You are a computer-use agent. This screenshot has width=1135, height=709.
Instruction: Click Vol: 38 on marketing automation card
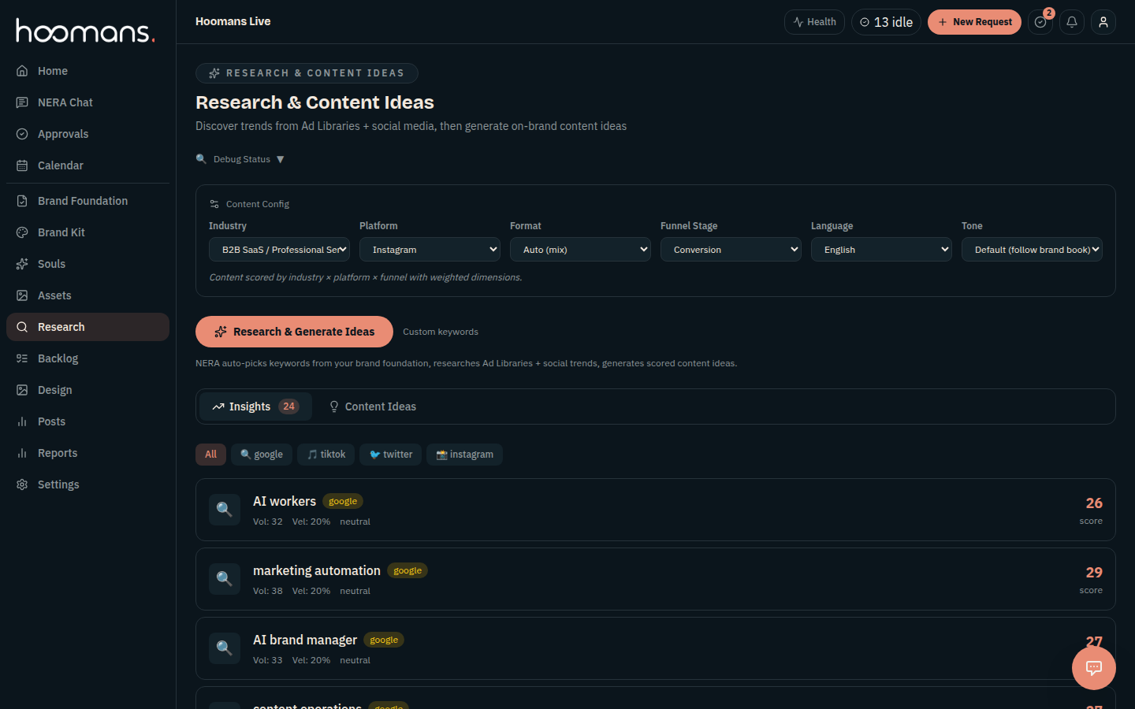(268, 591)
